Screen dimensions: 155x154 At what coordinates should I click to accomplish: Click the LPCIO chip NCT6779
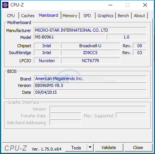(x=90, y=61)
